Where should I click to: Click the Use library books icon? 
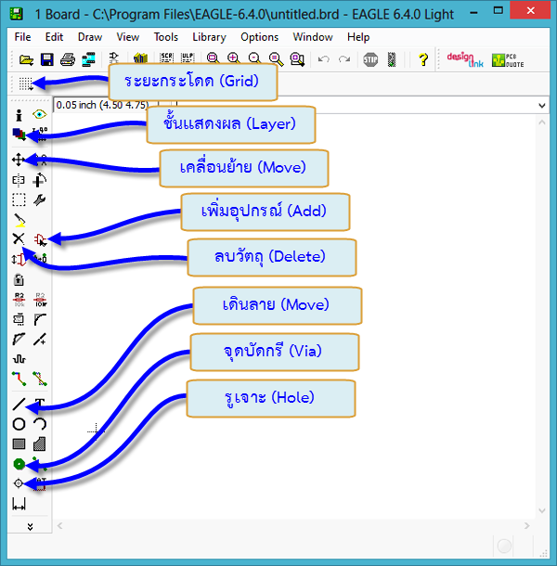[x=140, y=58]
